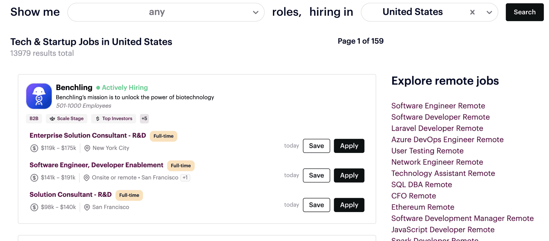Click the salary icon for $141k – $191k
The width and height of the screenshot is (549, 241).
click(34, 178)
